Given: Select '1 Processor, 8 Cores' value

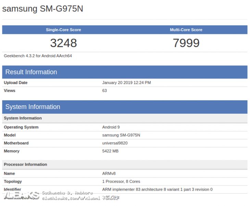Looking at the screenshot, I should pyautogui.click(x=121, y=181).
